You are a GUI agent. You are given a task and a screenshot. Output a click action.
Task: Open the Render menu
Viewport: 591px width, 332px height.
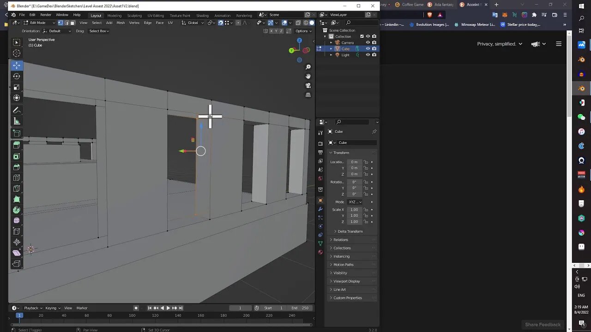[x=46, y=15]
